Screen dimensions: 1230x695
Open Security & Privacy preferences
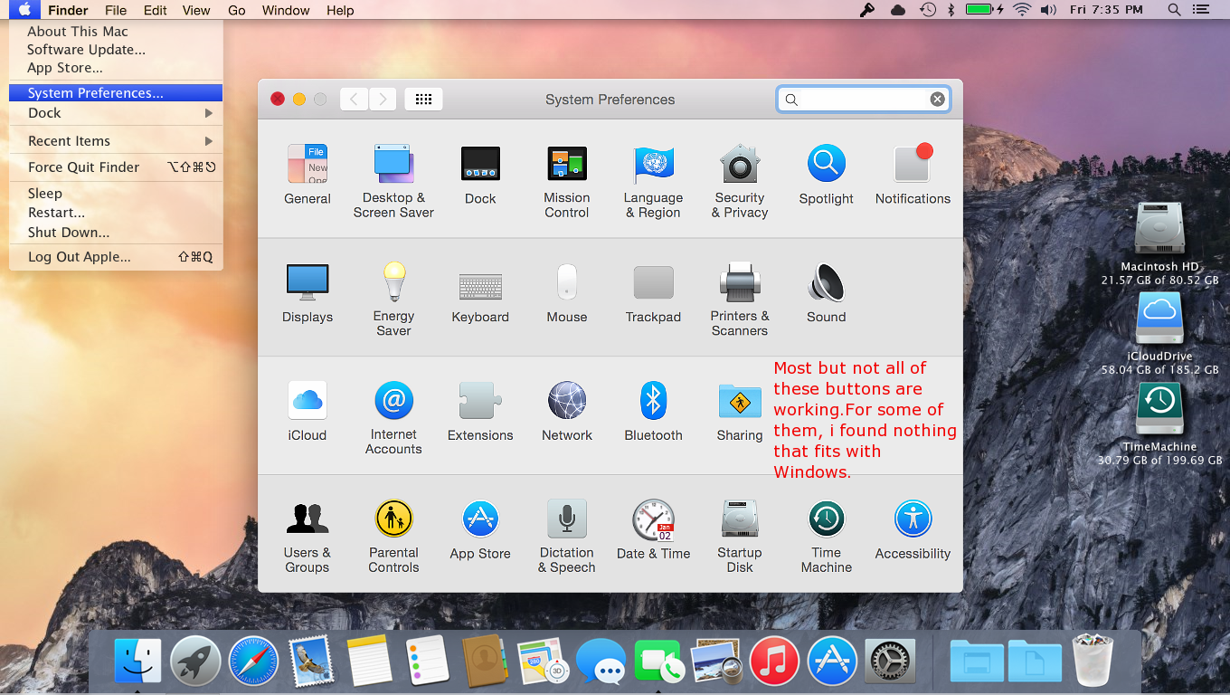point(740,181)
